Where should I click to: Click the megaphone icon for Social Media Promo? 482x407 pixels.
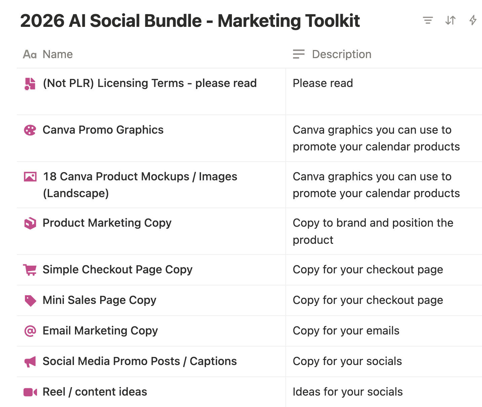tap(30, 362)
